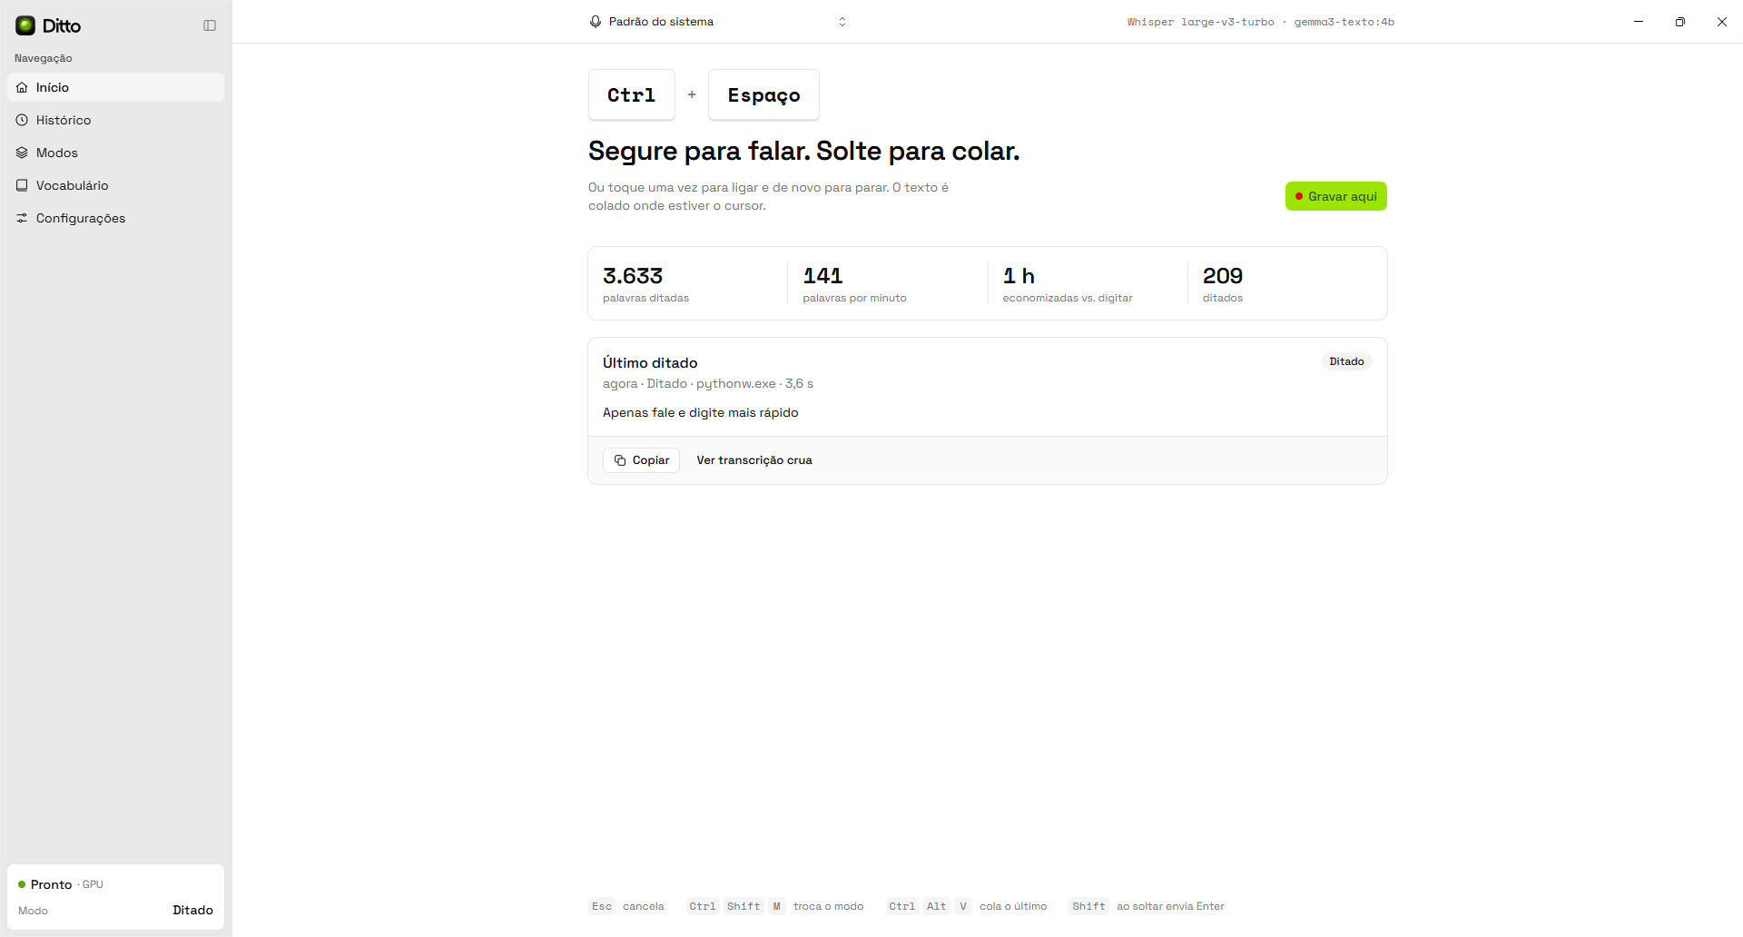Click the Ditto app logo icon
The height and width of the screenshot is (937, 1743).
(x=25, y=25)
